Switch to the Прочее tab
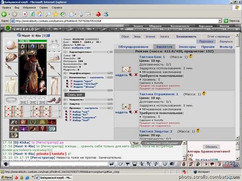Viewport: 242px width, 181px height. click(208, 47)
